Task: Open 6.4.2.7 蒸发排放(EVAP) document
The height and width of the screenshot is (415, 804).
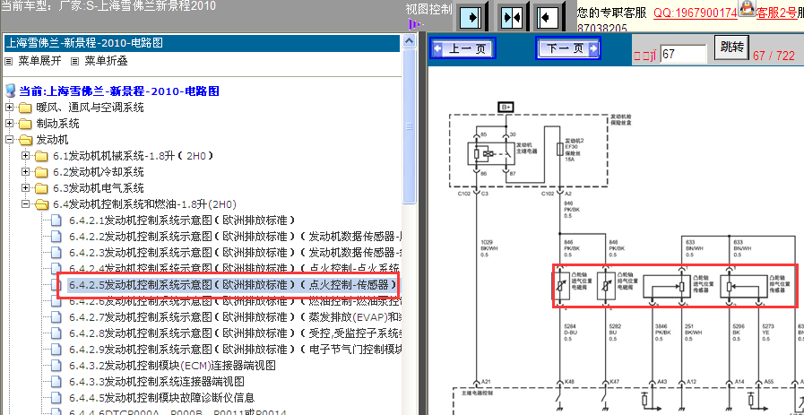Action: point(234,316)
